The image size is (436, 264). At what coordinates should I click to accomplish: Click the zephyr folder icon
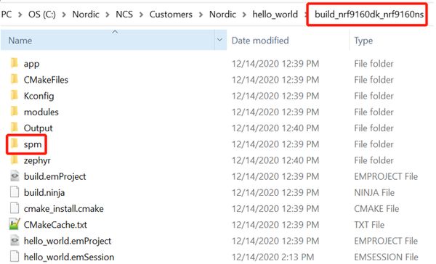[15, 160]
